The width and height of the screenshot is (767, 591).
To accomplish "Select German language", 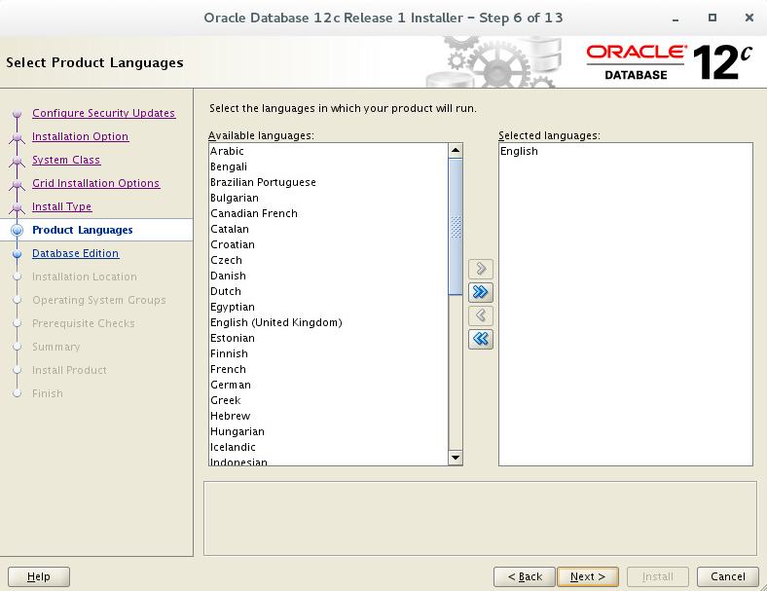I will tap(328, 385).
